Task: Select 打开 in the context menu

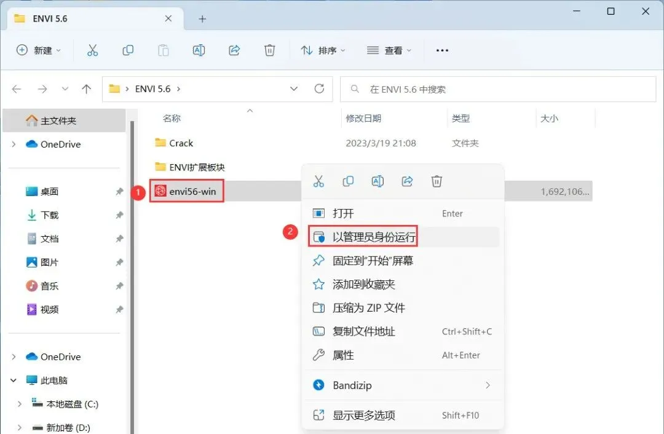Action: (403, 213)
